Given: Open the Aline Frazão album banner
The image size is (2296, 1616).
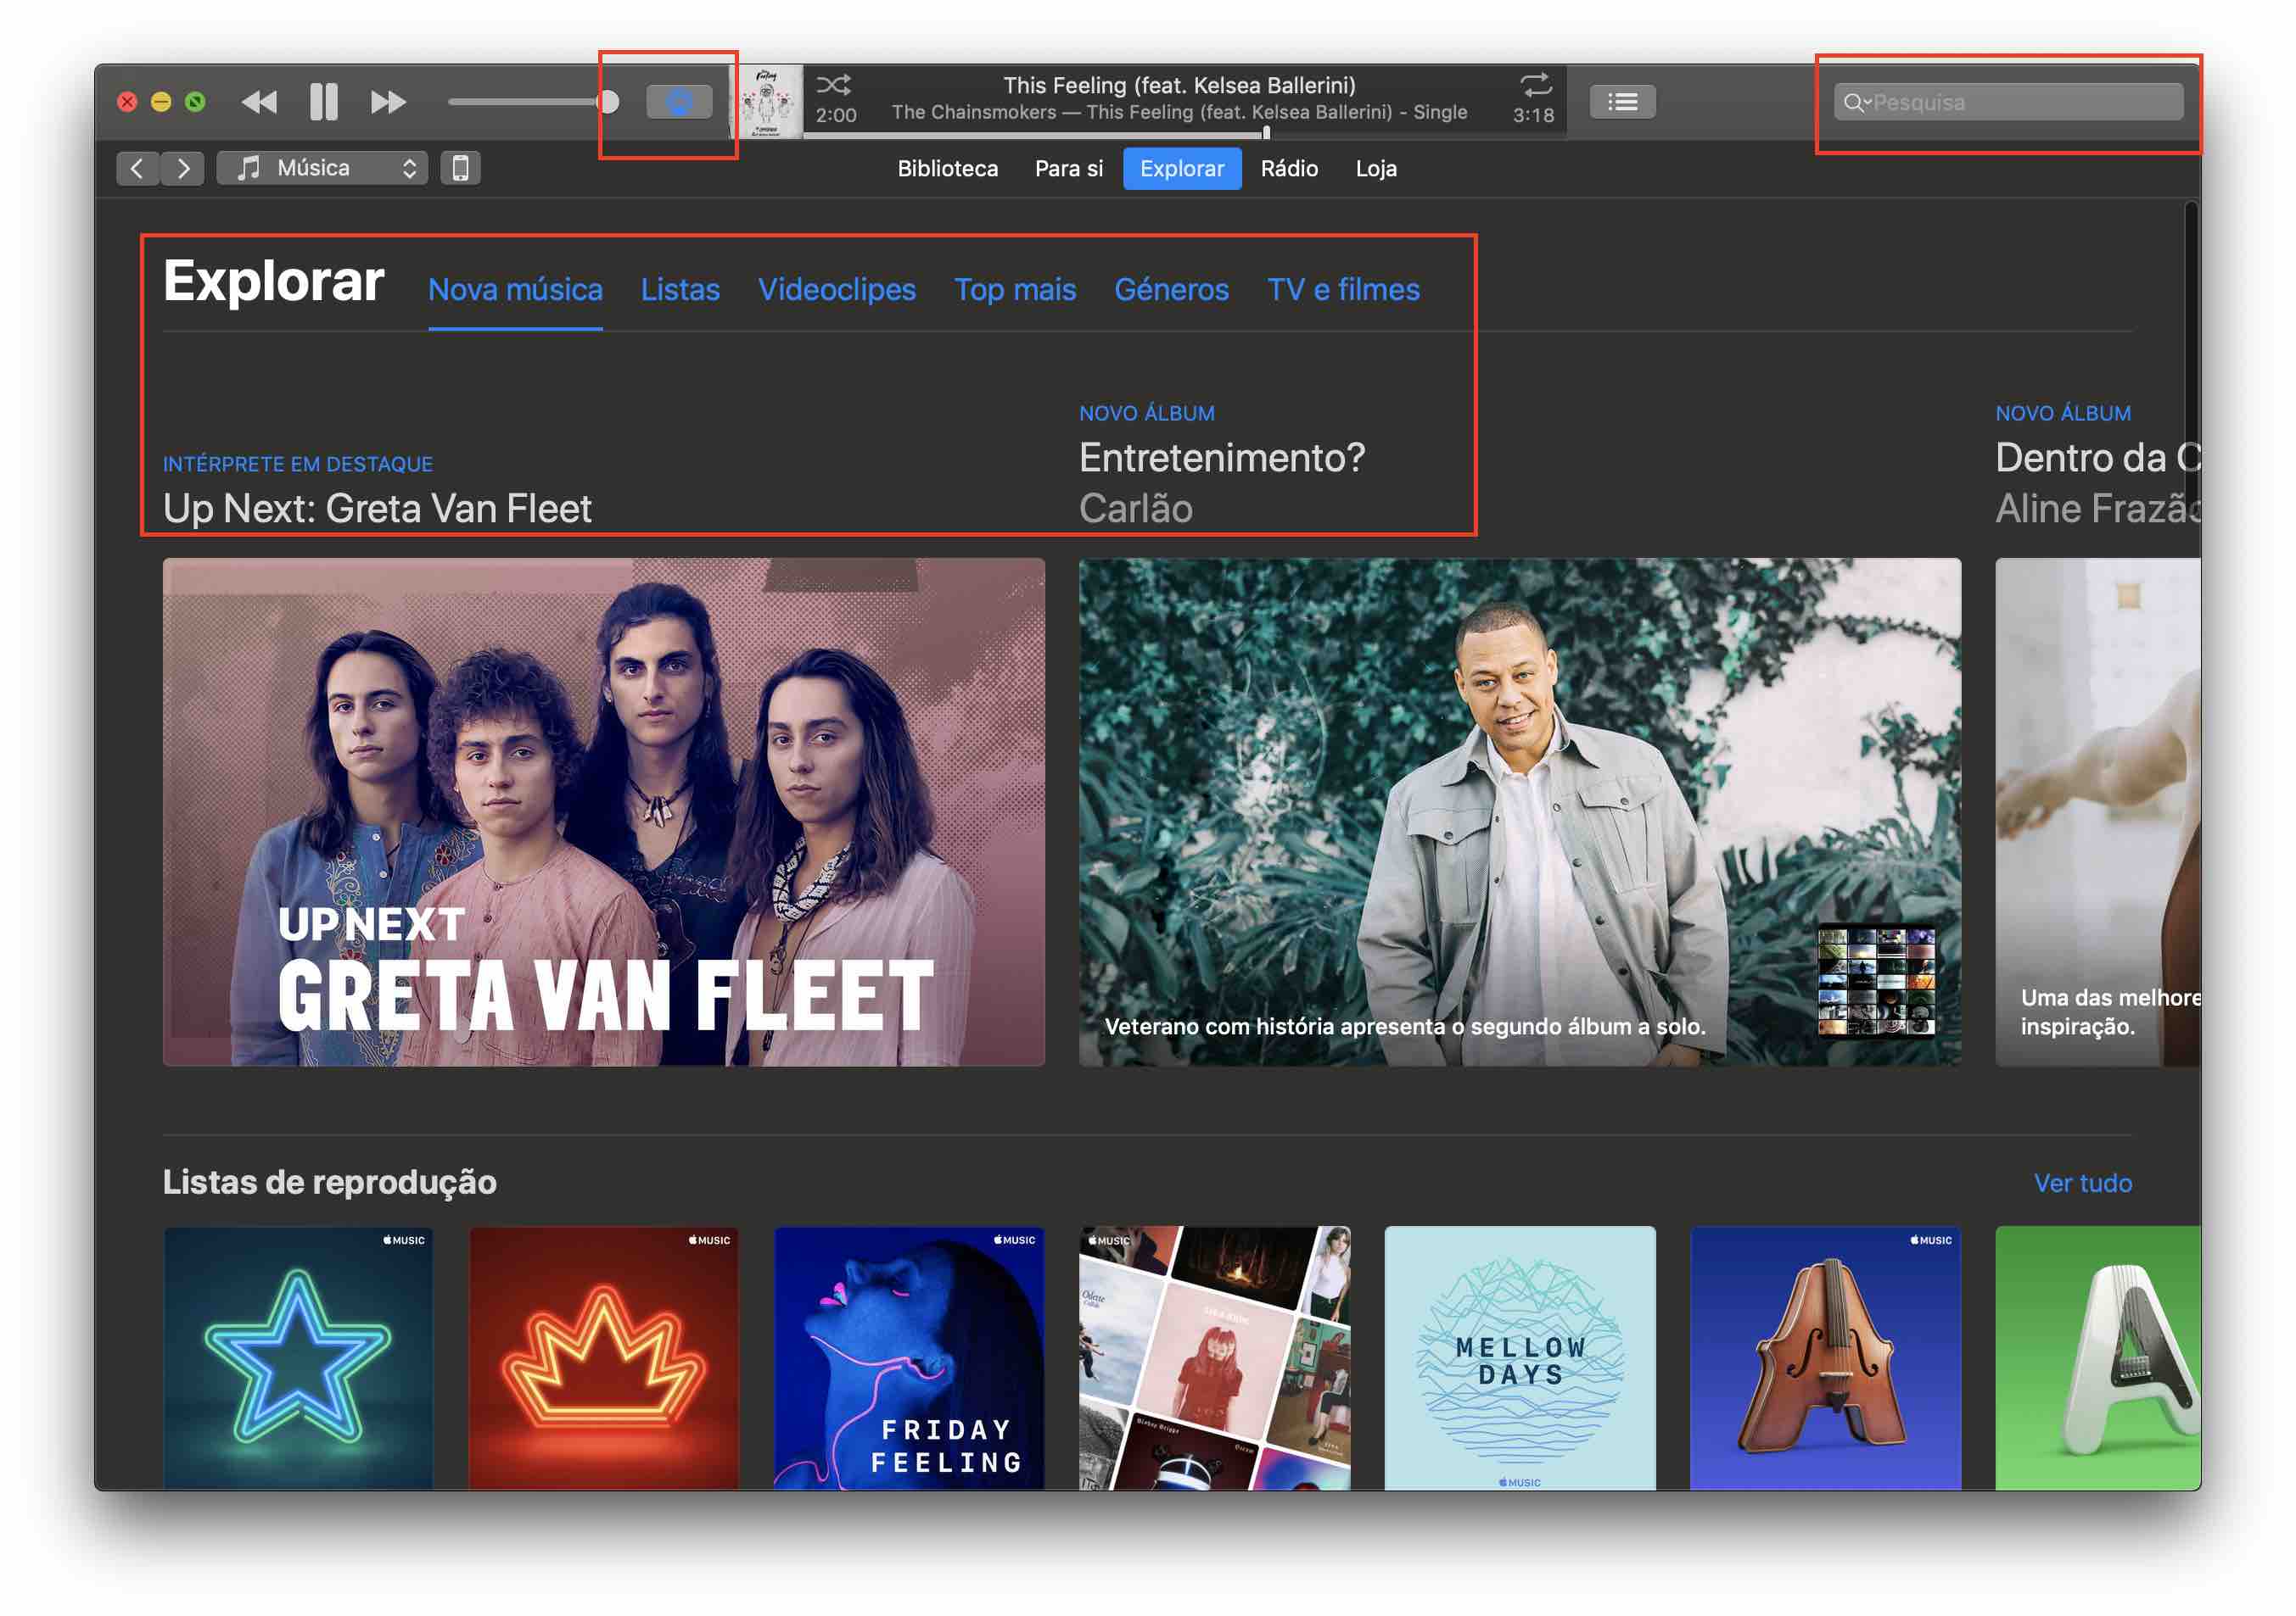Looking at the screenshot, I should coord(2097,811).
